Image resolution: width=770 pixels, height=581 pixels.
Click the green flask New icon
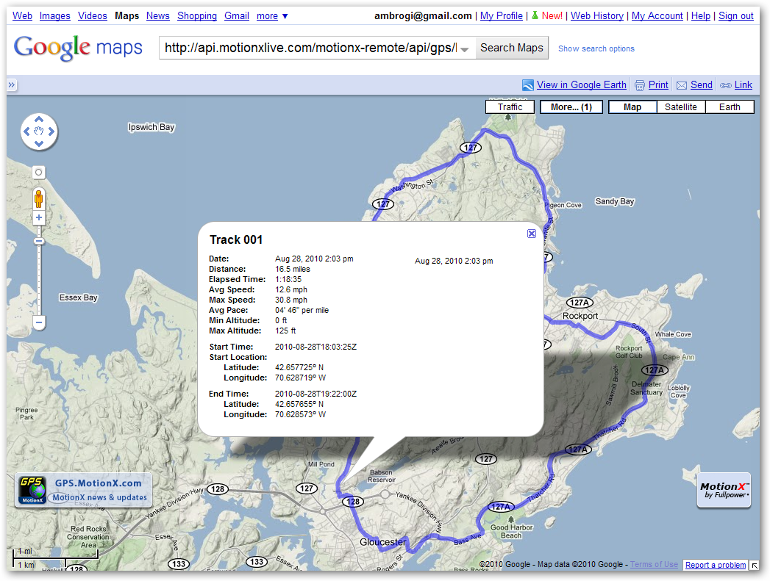(535, 15)
